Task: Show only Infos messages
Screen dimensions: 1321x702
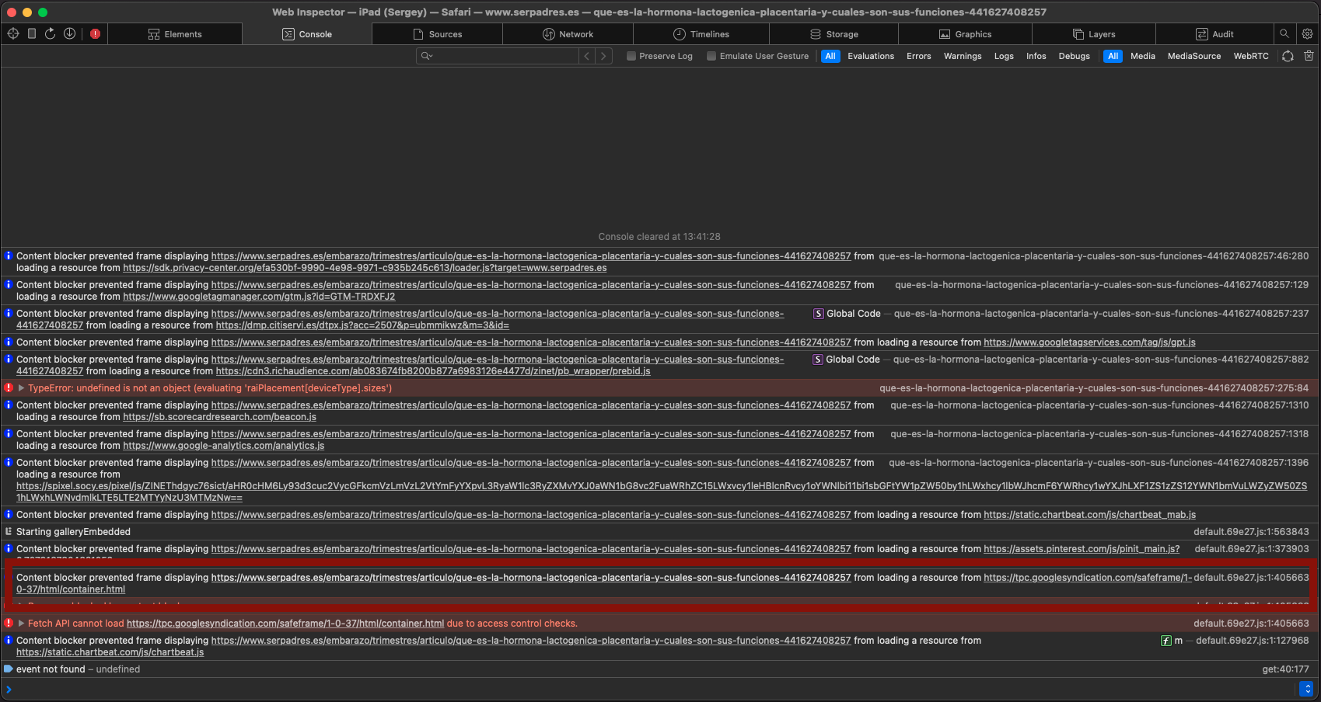Action: pyautogui.click(x=1036, y=56)
